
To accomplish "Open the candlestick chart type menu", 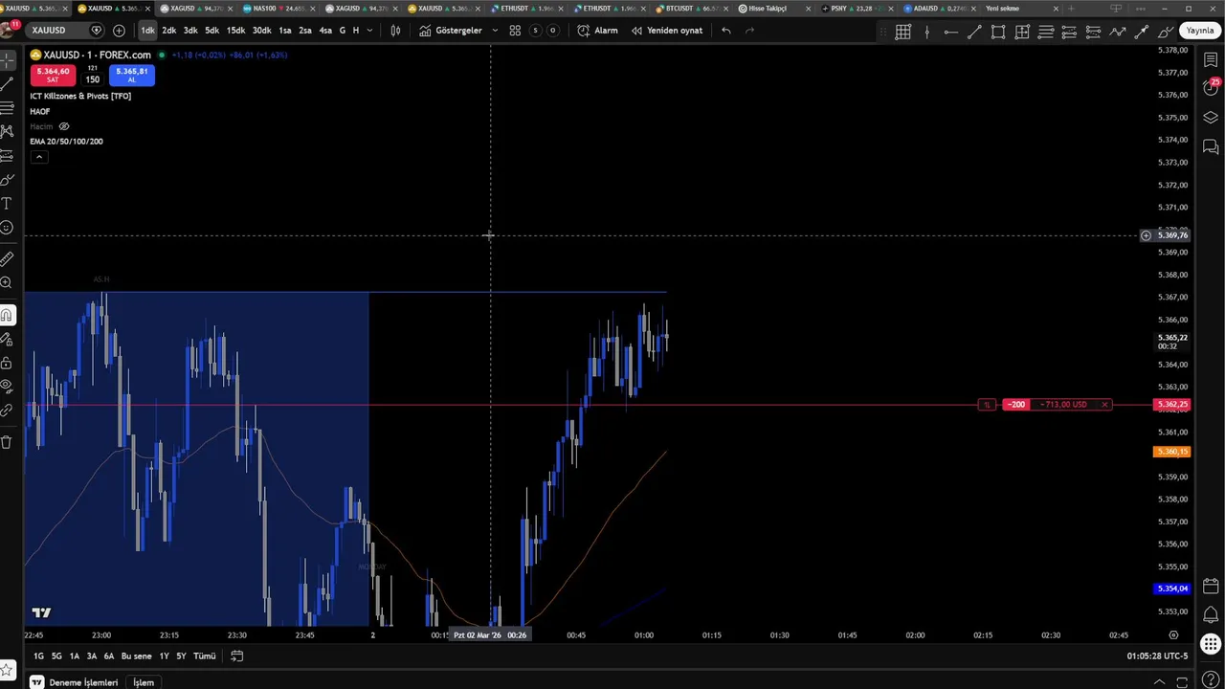I will [x=395, y=31].
